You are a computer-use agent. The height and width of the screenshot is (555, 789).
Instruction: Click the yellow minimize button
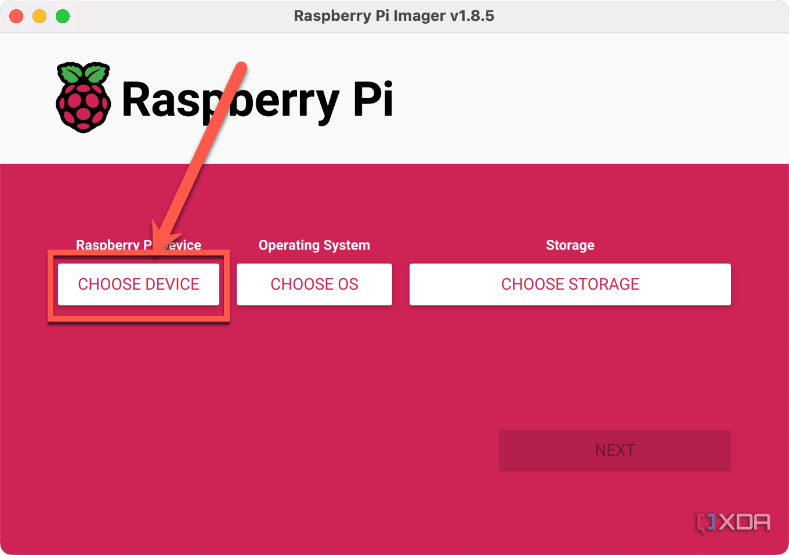point(39,16)
